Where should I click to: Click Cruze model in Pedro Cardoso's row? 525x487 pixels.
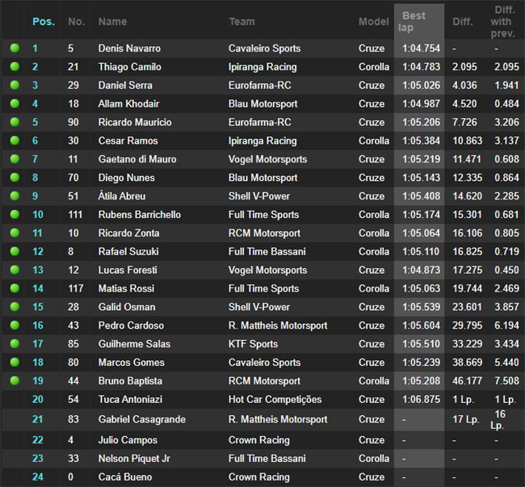(372, 325)
